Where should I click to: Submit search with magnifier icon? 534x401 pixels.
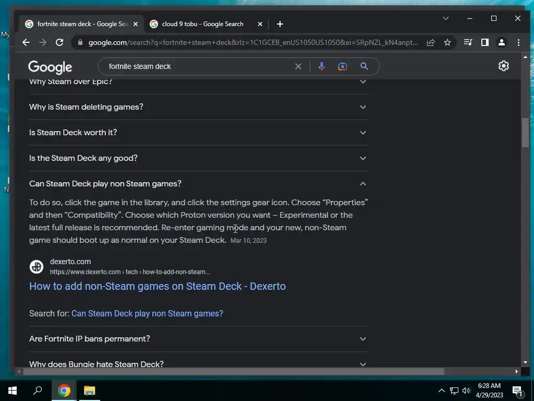(x=364, y=66)
